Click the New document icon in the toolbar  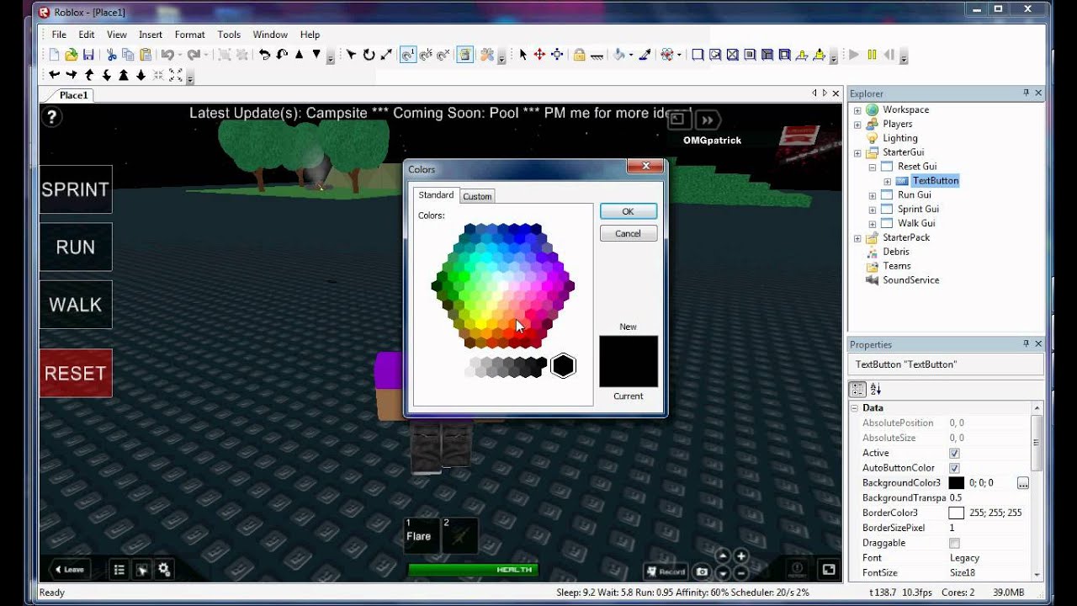55,55
